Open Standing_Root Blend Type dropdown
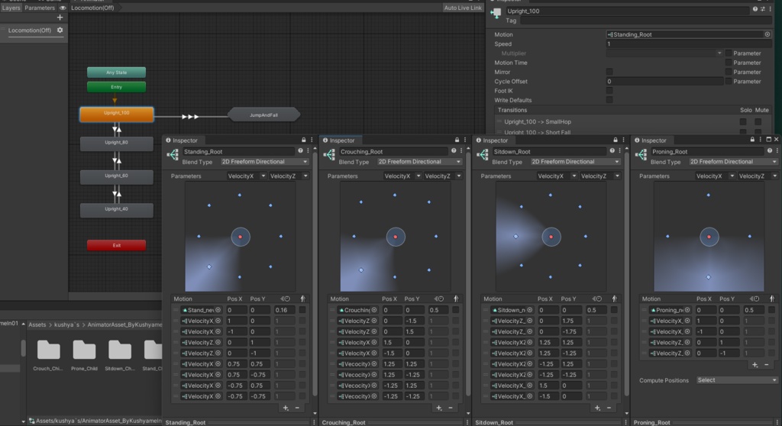This screenshot has height=426, width=782. (264, 162)
